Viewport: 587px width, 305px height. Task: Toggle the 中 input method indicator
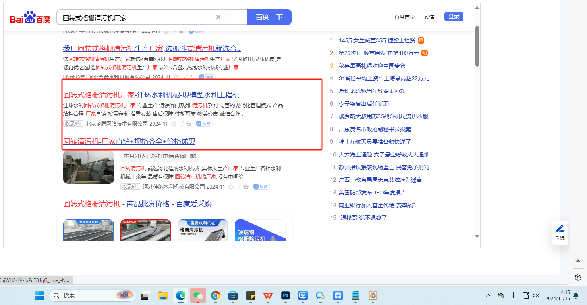coord(513,295)
